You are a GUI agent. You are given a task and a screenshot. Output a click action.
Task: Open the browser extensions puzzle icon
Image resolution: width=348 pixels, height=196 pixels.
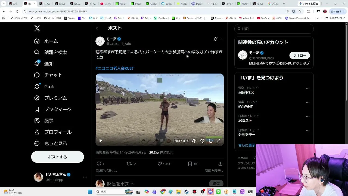[309, 11]
